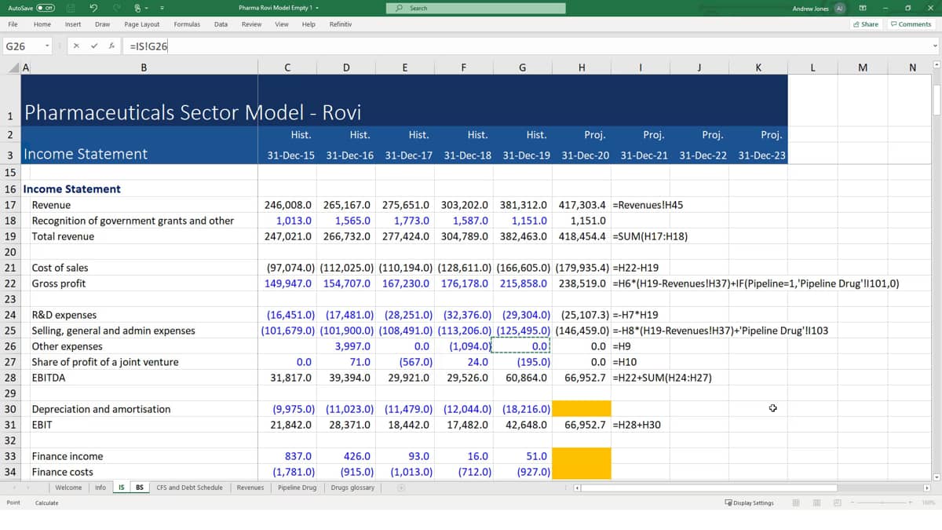Viewport: 942px width, 530px height.
Task: Switch to Page Break Preview icon
Action: tap(837, 503)
